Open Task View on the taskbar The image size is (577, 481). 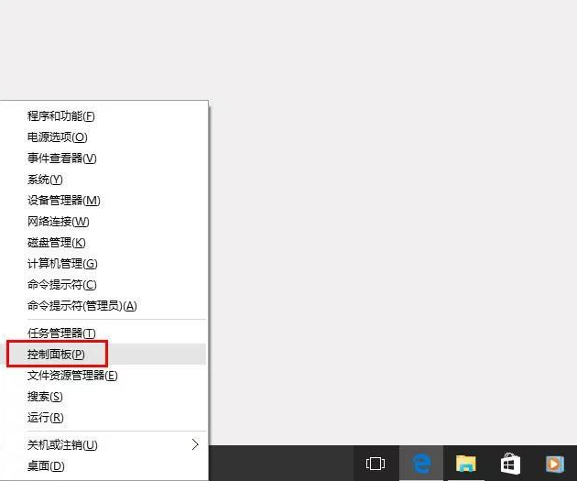click(376, 464)
